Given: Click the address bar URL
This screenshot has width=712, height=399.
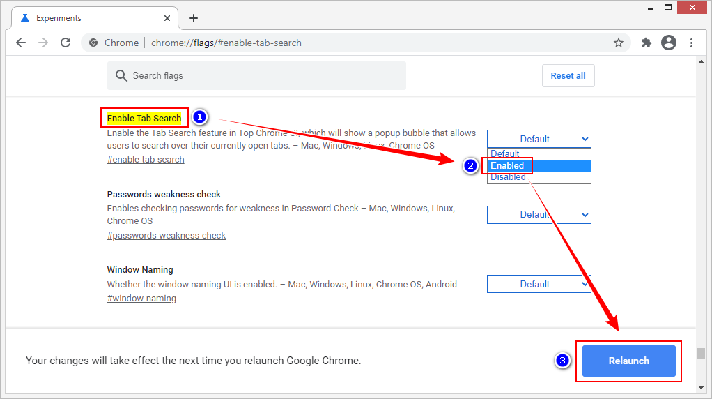Looking at the screenshot, I should (226, 43).
